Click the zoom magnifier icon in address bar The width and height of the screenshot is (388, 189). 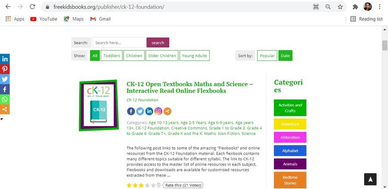(328, 7)
